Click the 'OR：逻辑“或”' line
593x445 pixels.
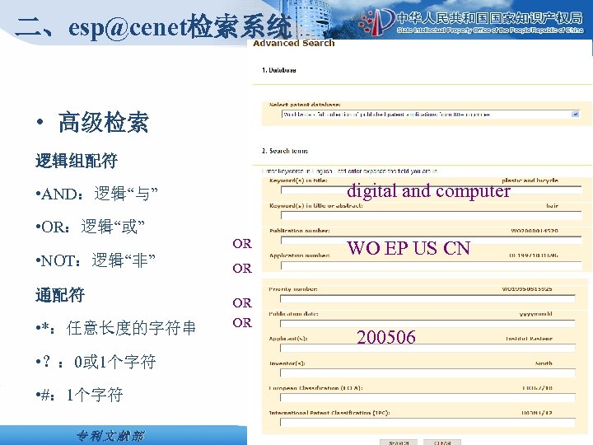pyautogui.click(x=90, y=227)
